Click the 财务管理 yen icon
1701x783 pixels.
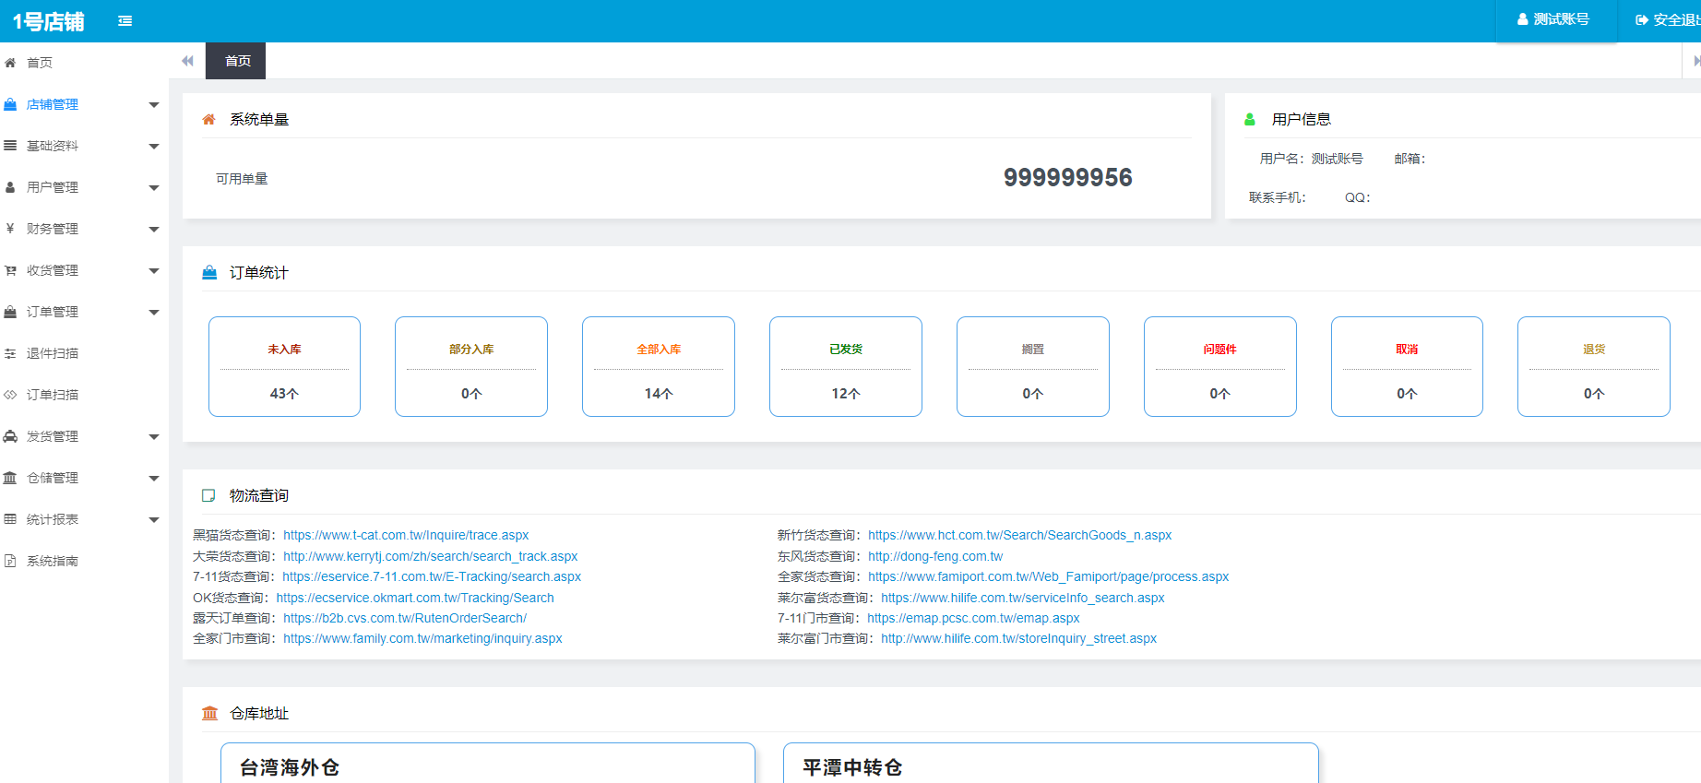point(10,229)
